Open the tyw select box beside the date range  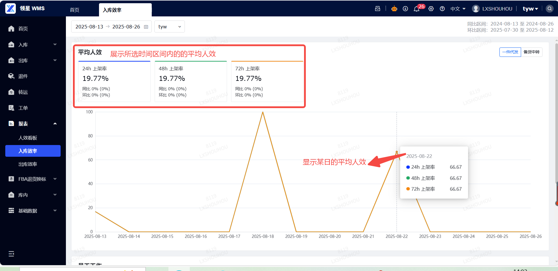coord(170,27)
